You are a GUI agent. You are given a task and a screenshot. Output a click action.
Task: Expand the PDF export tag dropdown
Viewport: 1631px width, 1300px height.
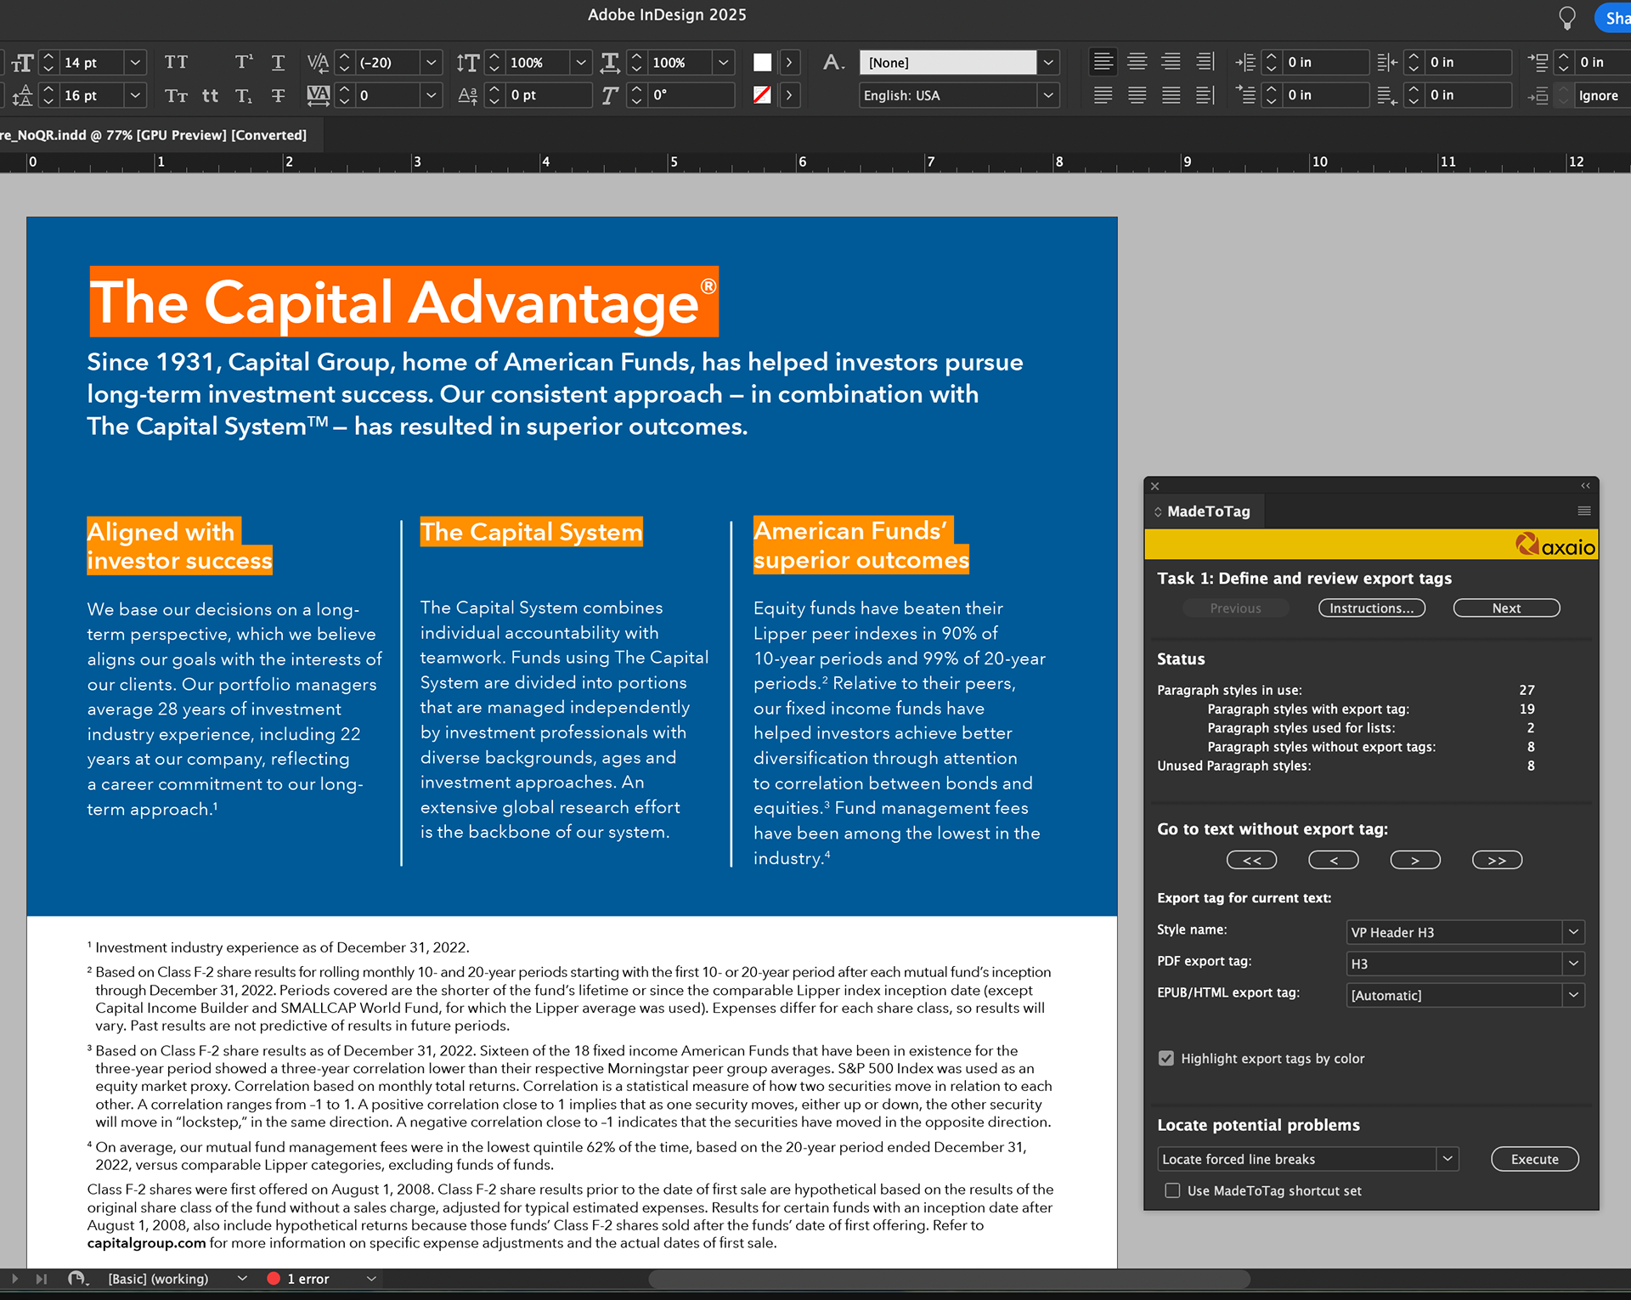click(1573, 964)
